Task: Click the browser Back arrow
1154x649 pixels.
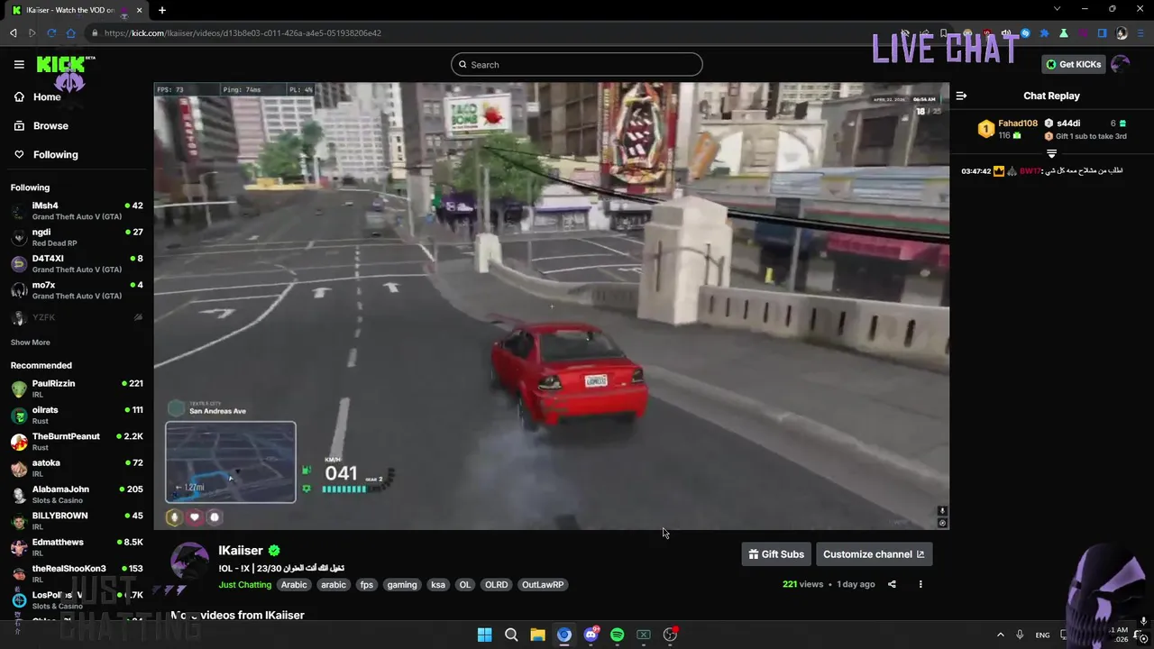Action: click(13, 33)
